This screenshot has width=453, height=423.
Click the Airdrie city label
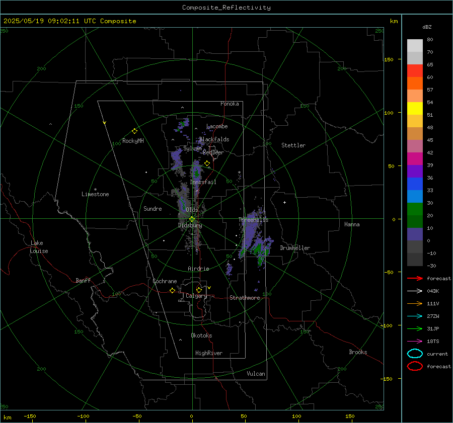point(198,269)
